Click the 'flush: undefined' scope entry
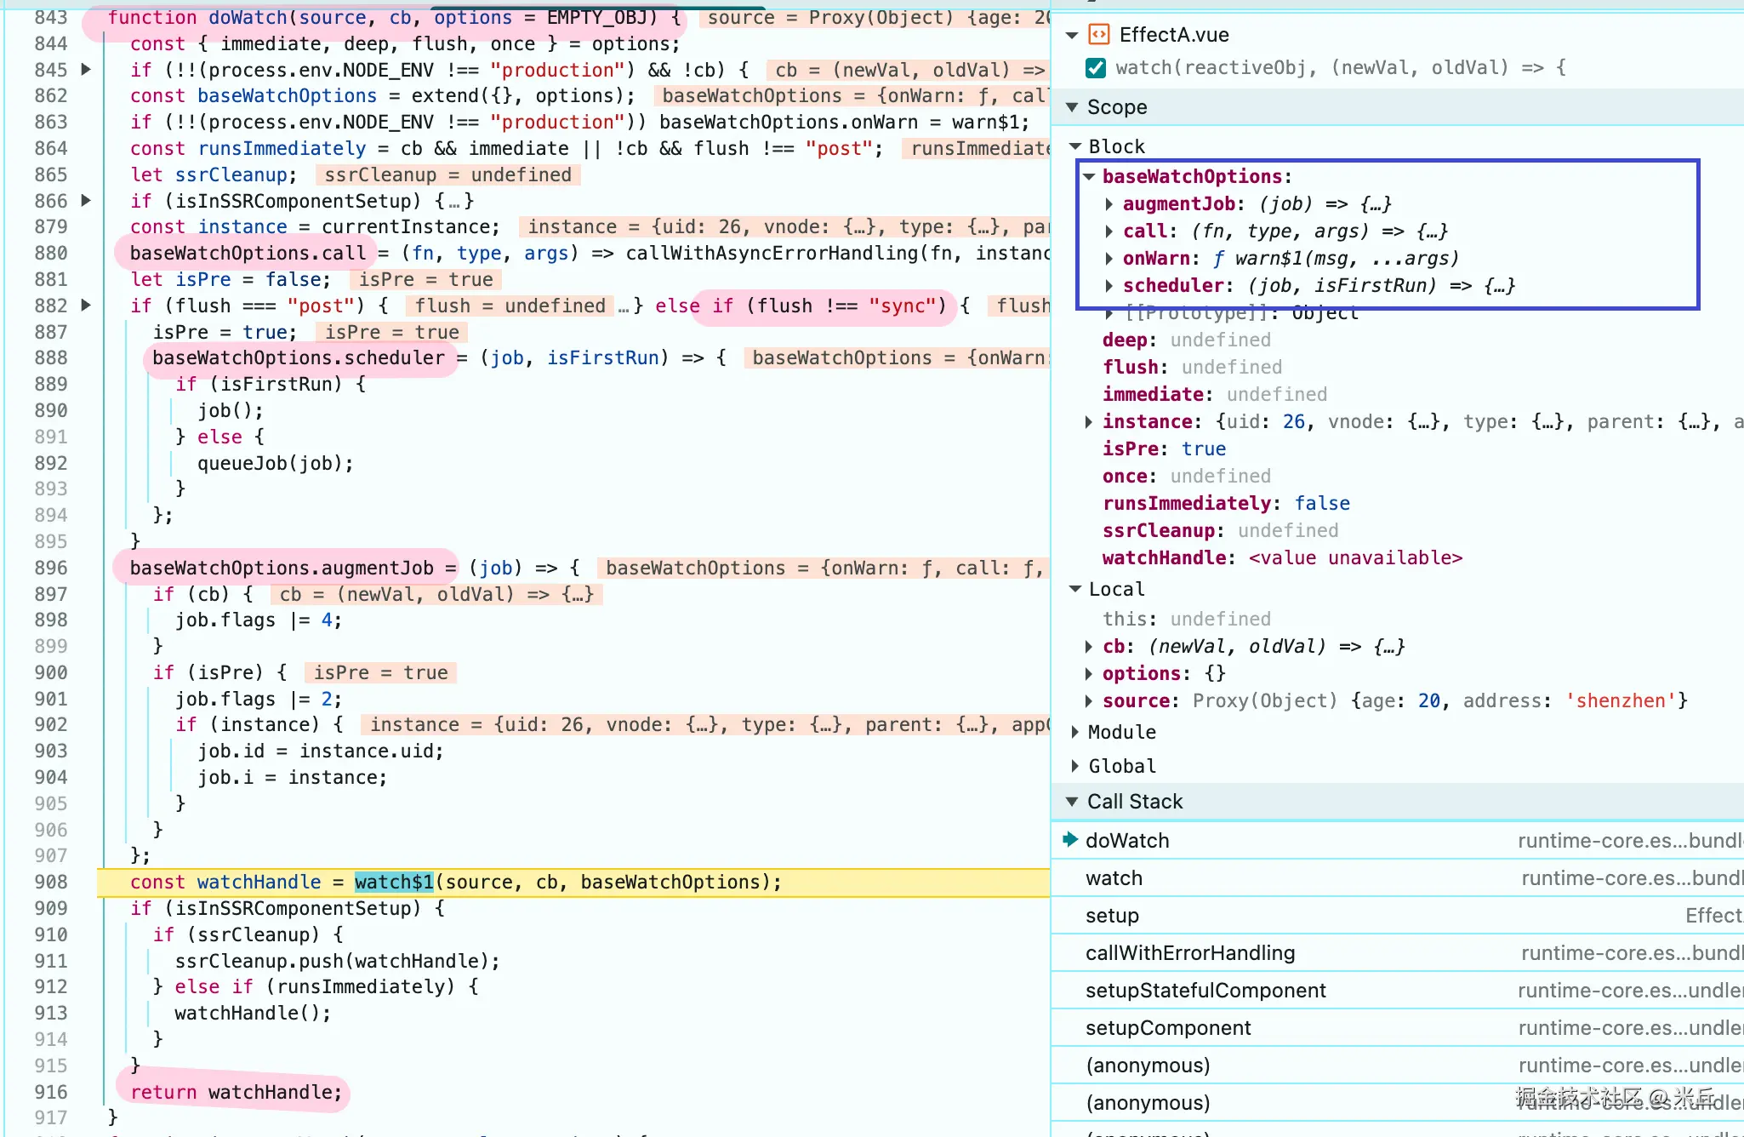 1192,368
